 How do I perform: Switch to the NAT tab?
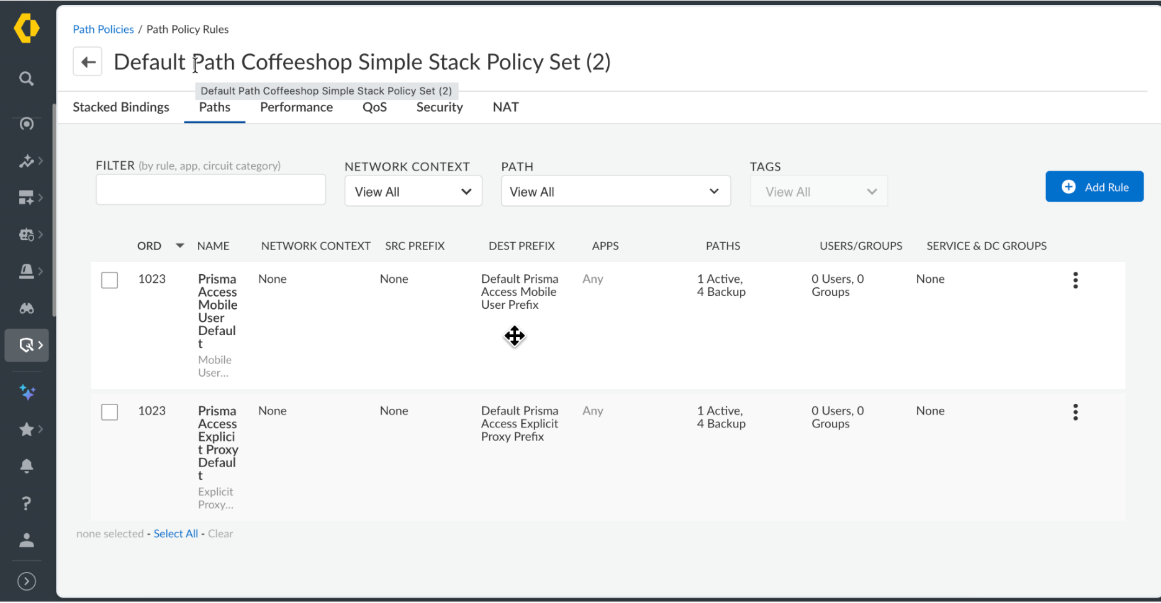click(x=505, y=107)
